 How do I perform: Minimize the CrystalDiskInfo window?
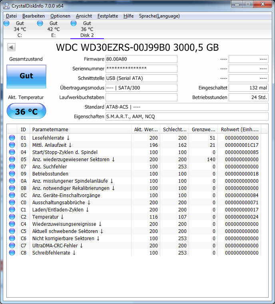coord(237,4)
